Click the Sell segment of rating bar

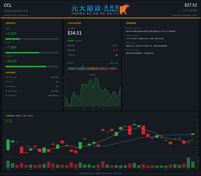click(103, 69)
